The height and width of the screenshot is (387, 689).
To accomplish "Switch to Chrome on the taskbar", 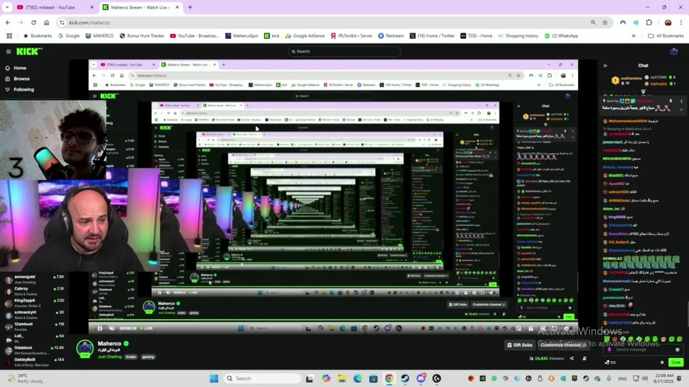I will click(x=389, y=378).
